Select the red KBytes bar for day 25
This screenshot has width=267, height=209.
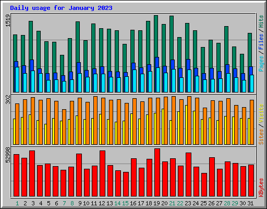(204, 185)
